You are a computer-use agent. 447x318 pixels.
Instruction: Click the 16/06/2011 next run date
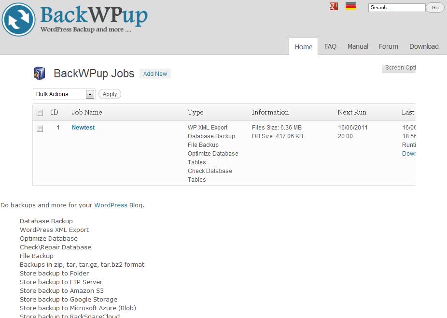click(353, 128)
